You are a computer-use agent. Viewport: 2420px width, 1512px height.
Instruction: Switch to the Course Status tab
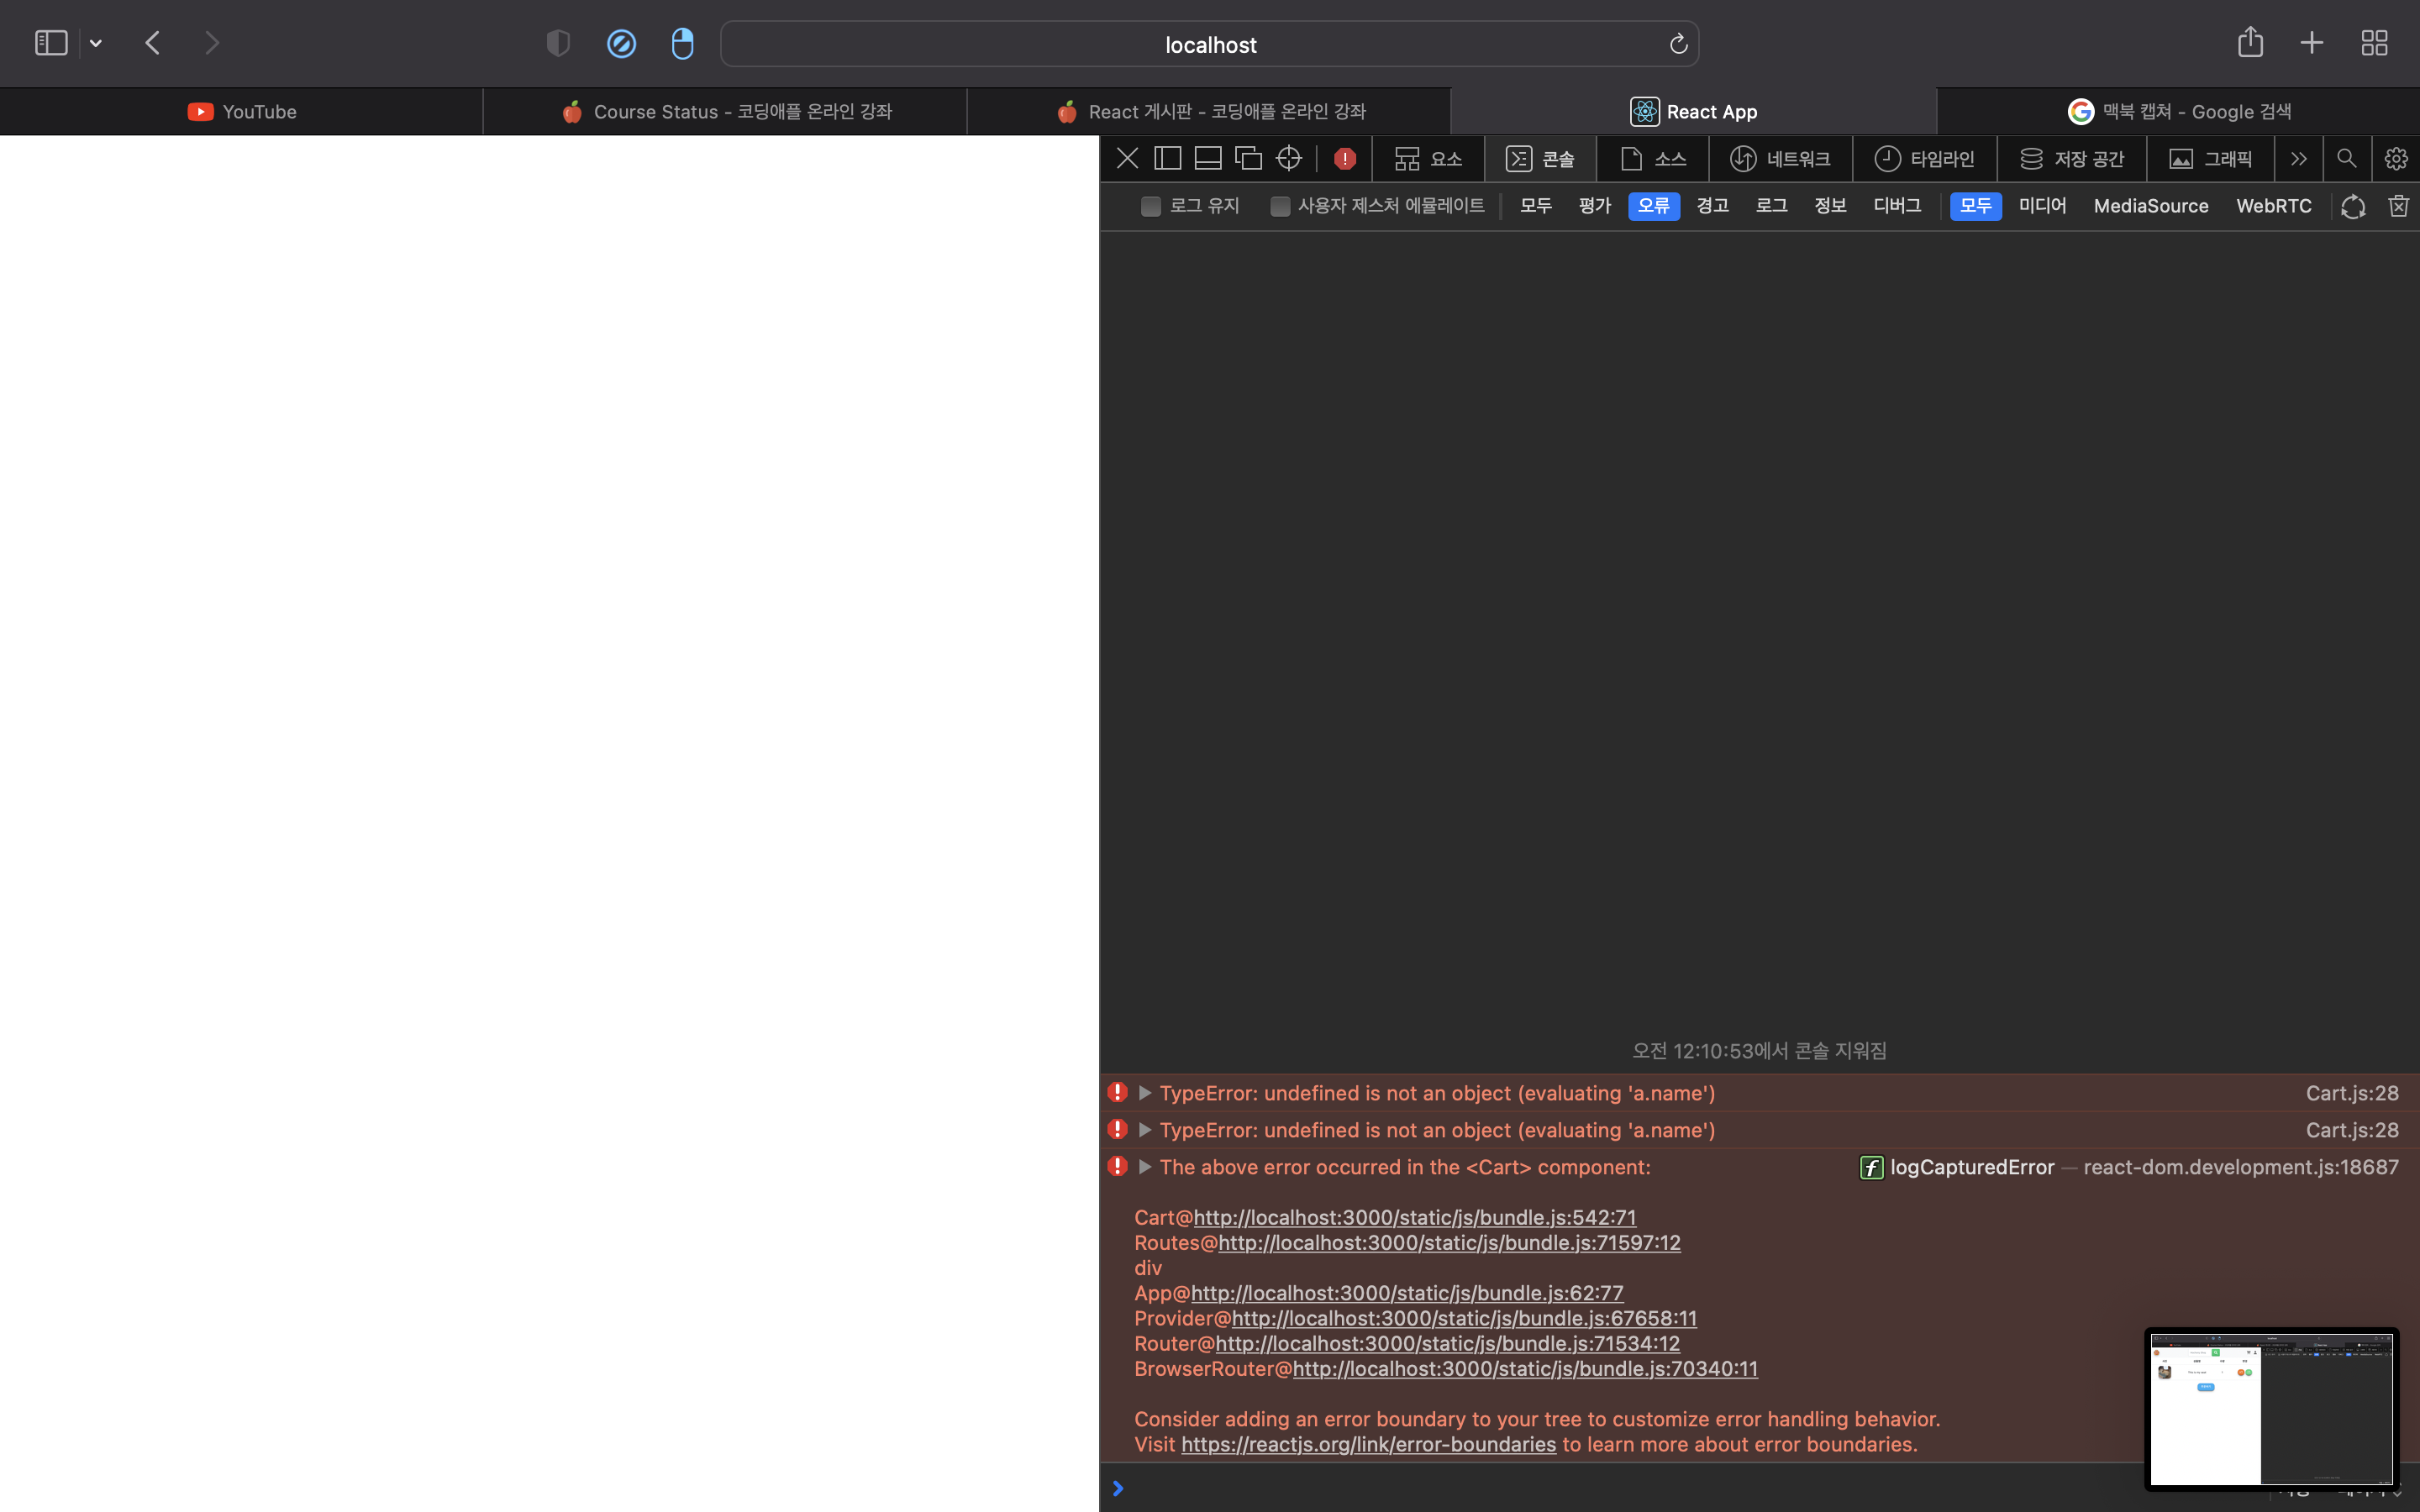[x=725, y=111]
